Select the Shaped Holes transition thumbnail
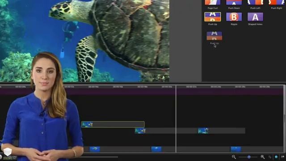 [255, 17]
